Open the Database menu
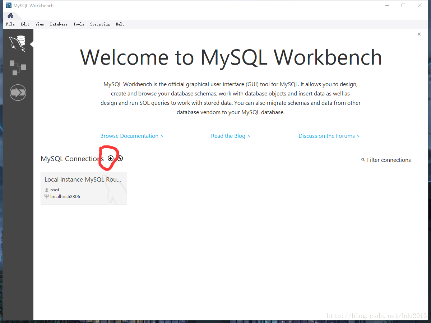Image resolution: width=431 pixels, height=323 pixels. (x=59, y=24)
